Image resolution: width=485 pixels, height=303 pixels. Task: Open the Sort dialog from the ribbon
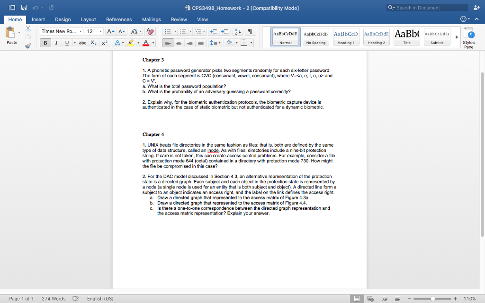tap(238, 32)
